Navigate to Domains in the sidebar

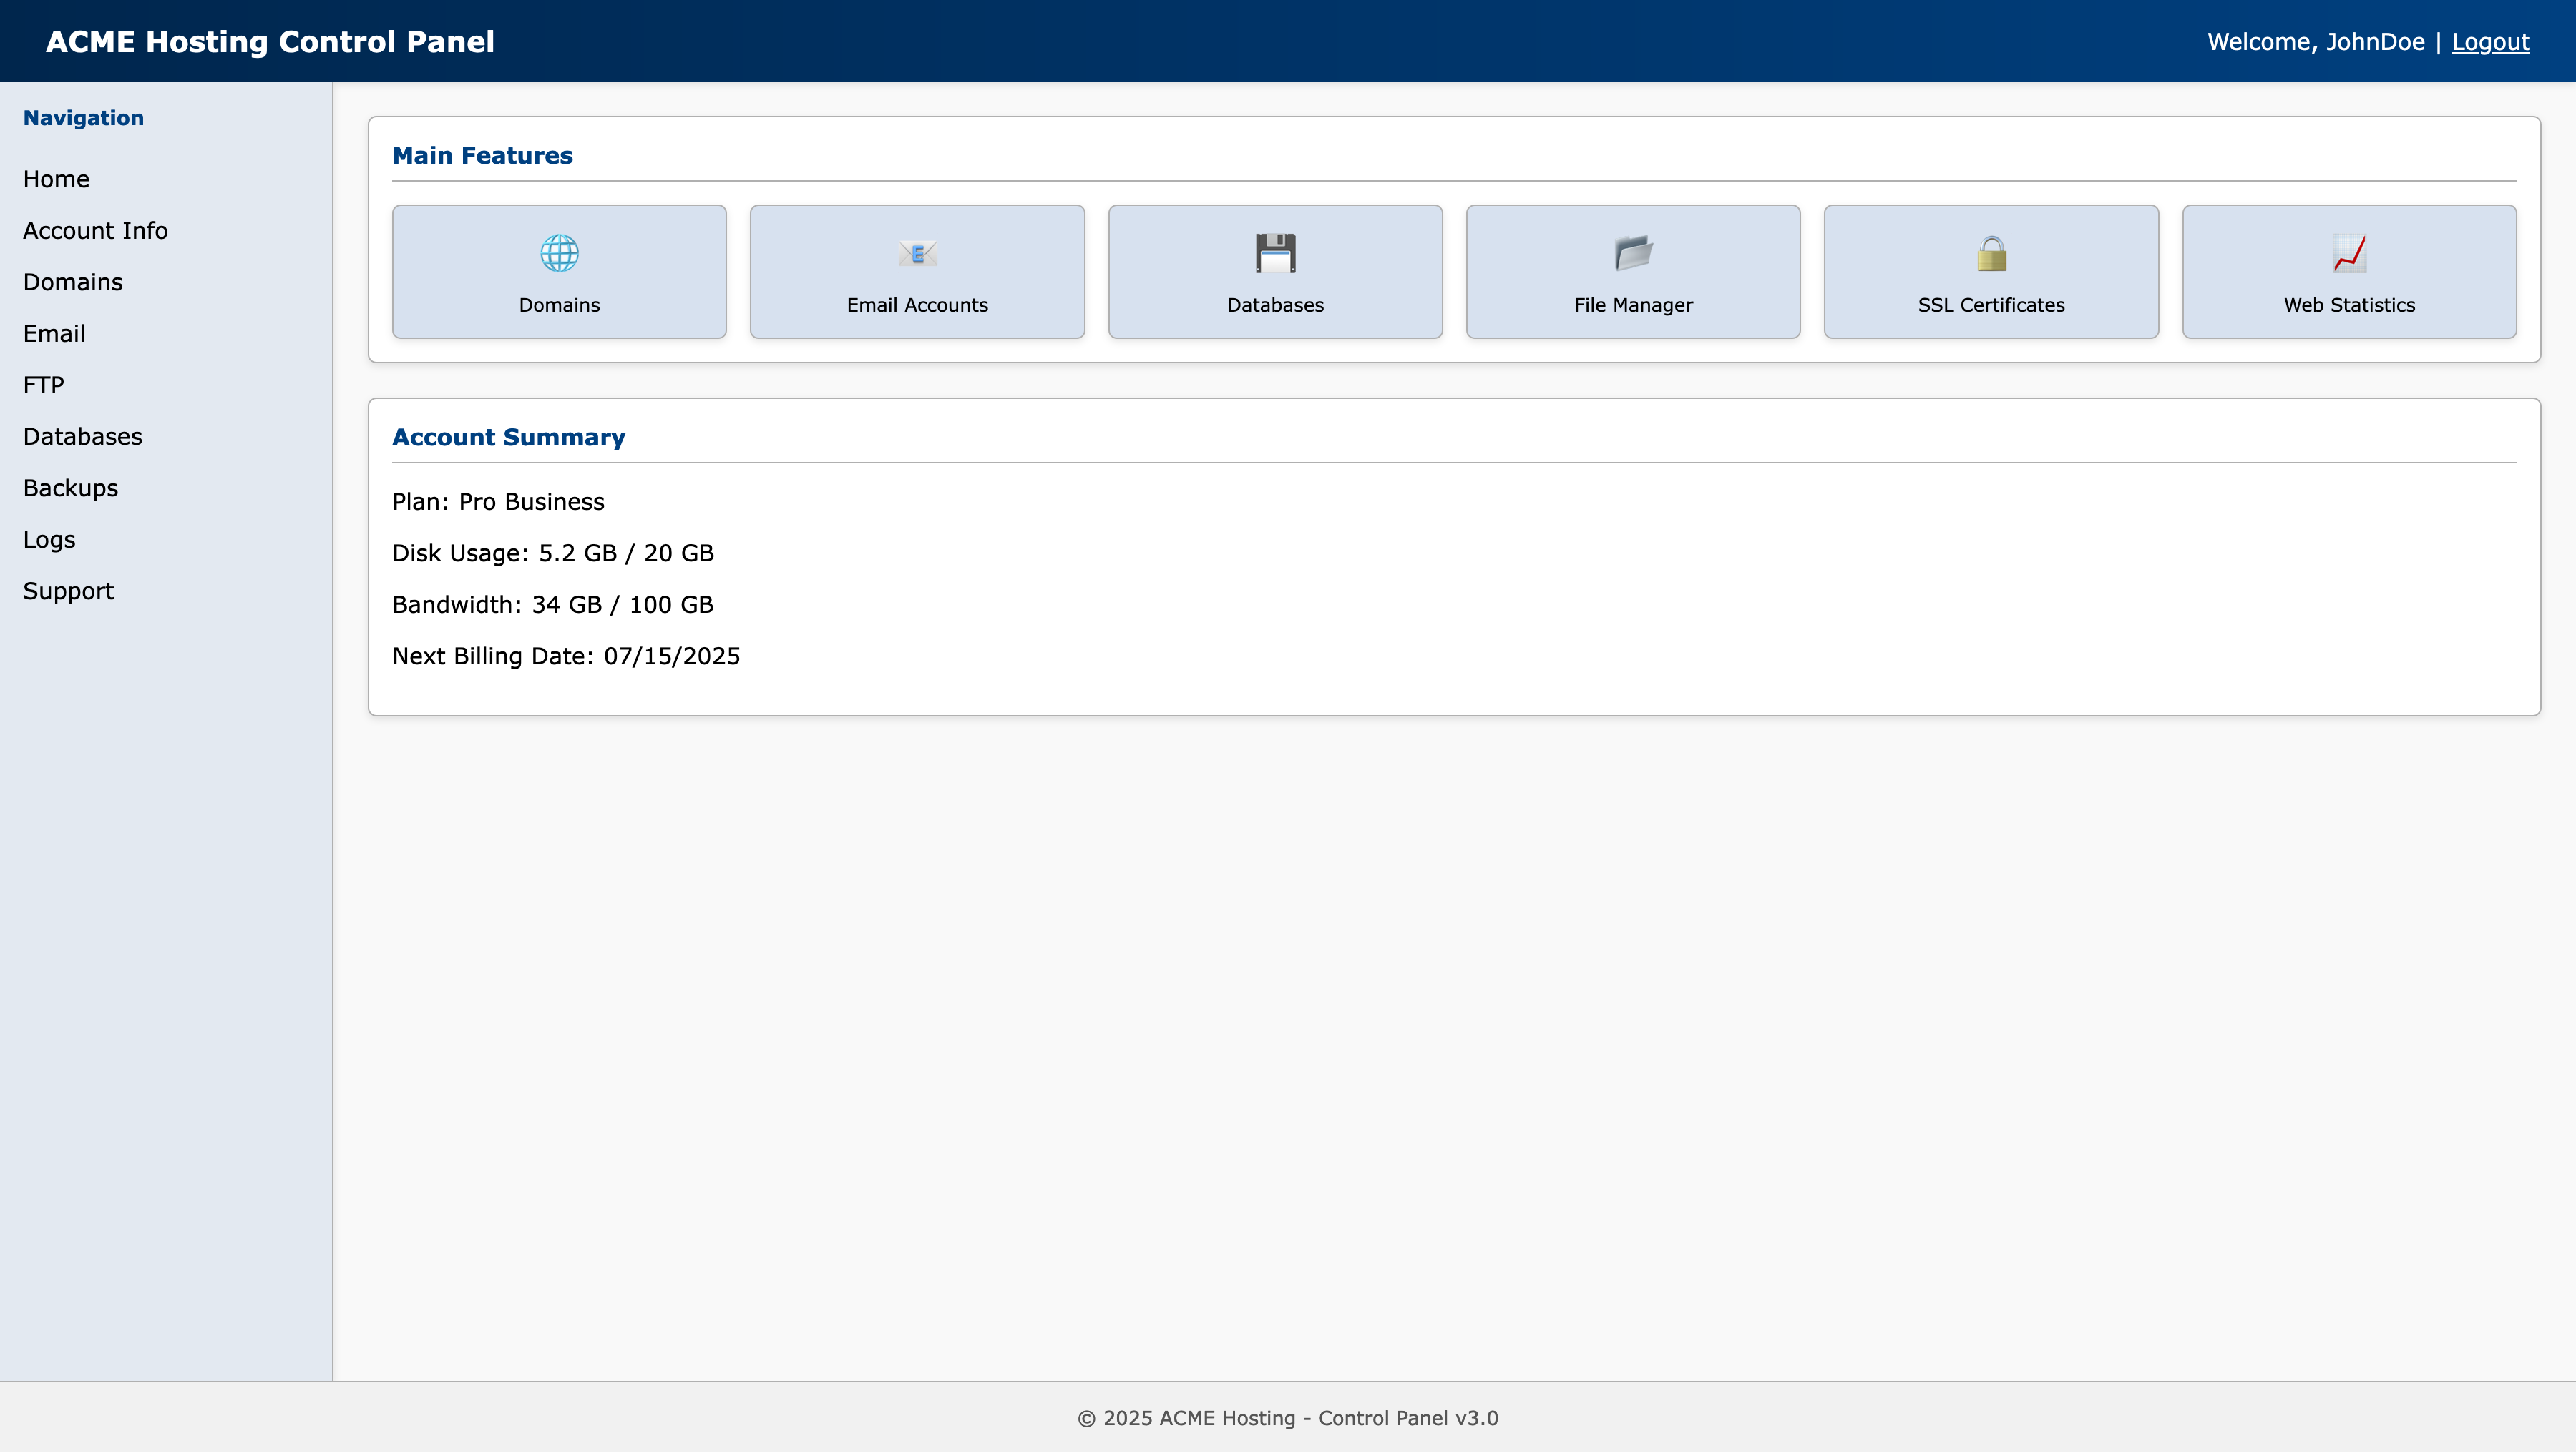(72, 282)
